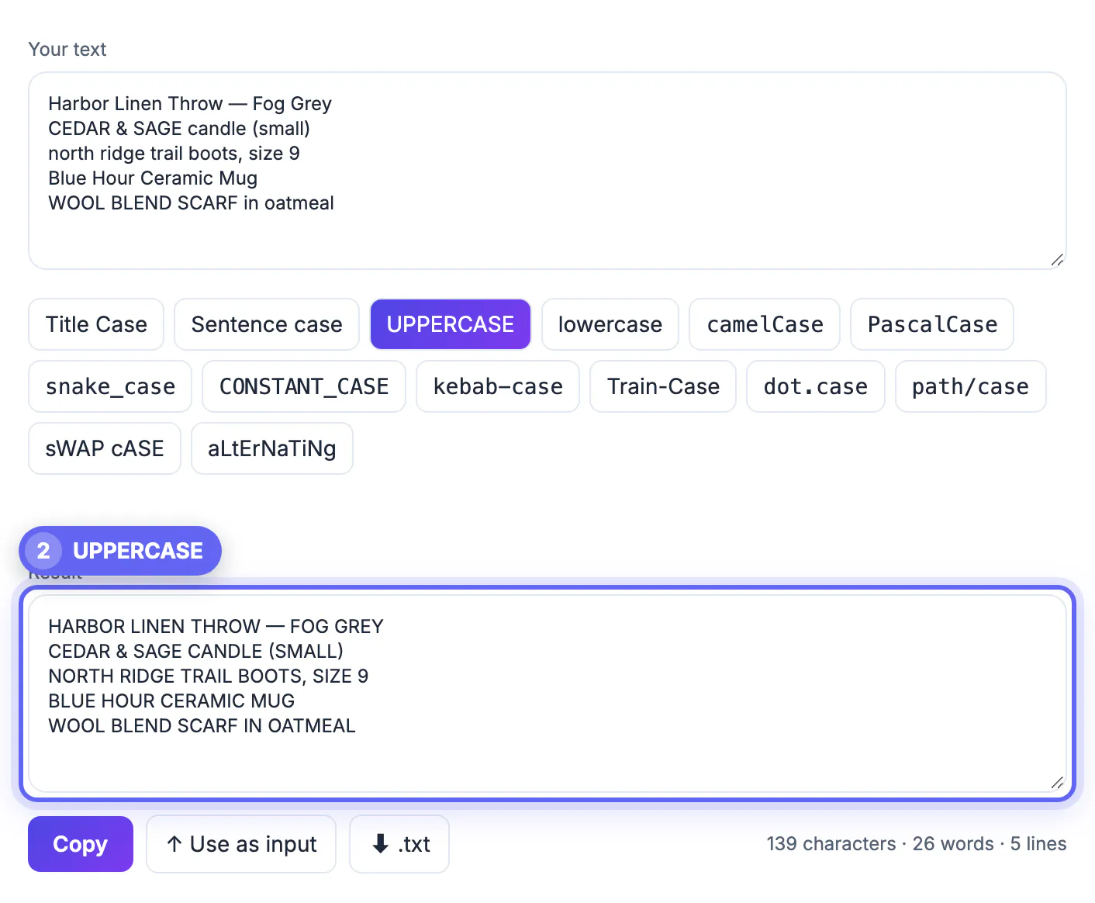Apply Train-Case conversion

point(663,386)
